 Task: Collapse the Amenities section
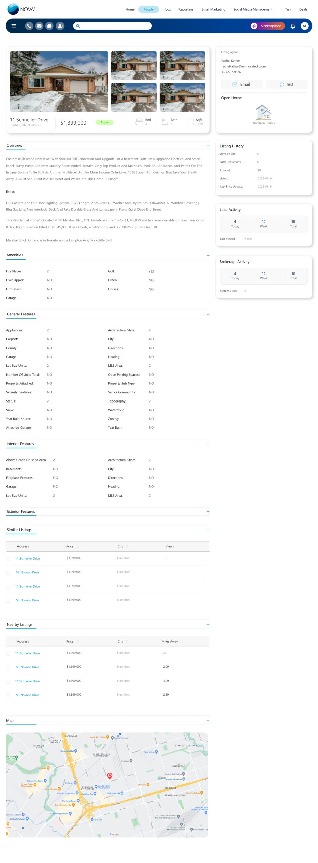click(208, 255)
